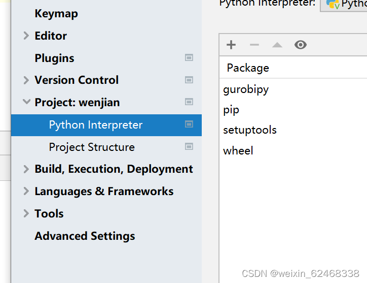Expand Build, Execution, Deployment section
The height and width of the screenshot is (283, 367).
(26, 169)
